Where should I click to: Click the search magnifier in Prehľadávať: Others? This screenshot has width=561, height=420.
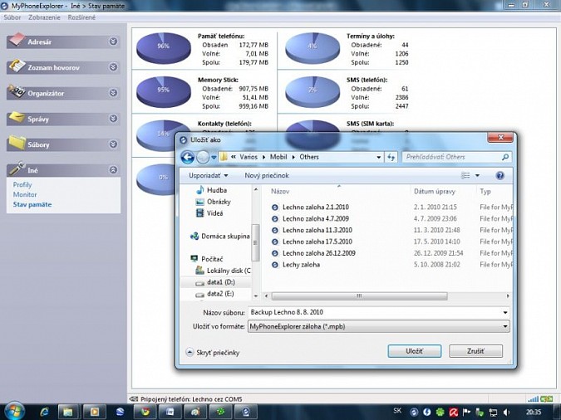coord(505,157)
